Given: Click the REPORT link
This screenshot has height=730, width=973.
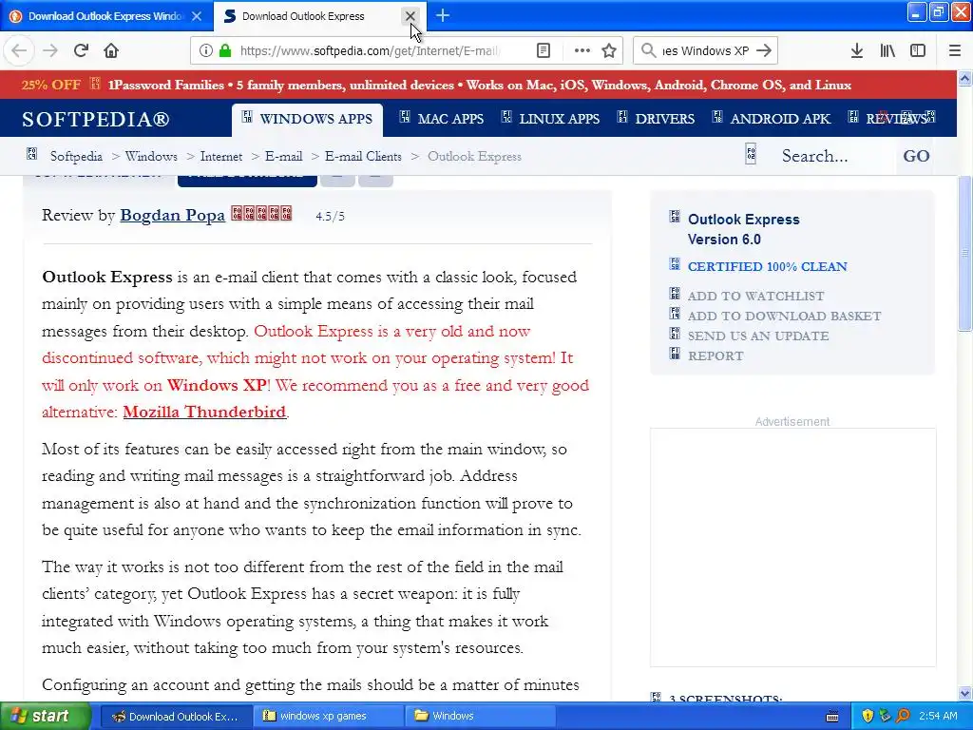Looking at the screenshot, I should [715, 355].
